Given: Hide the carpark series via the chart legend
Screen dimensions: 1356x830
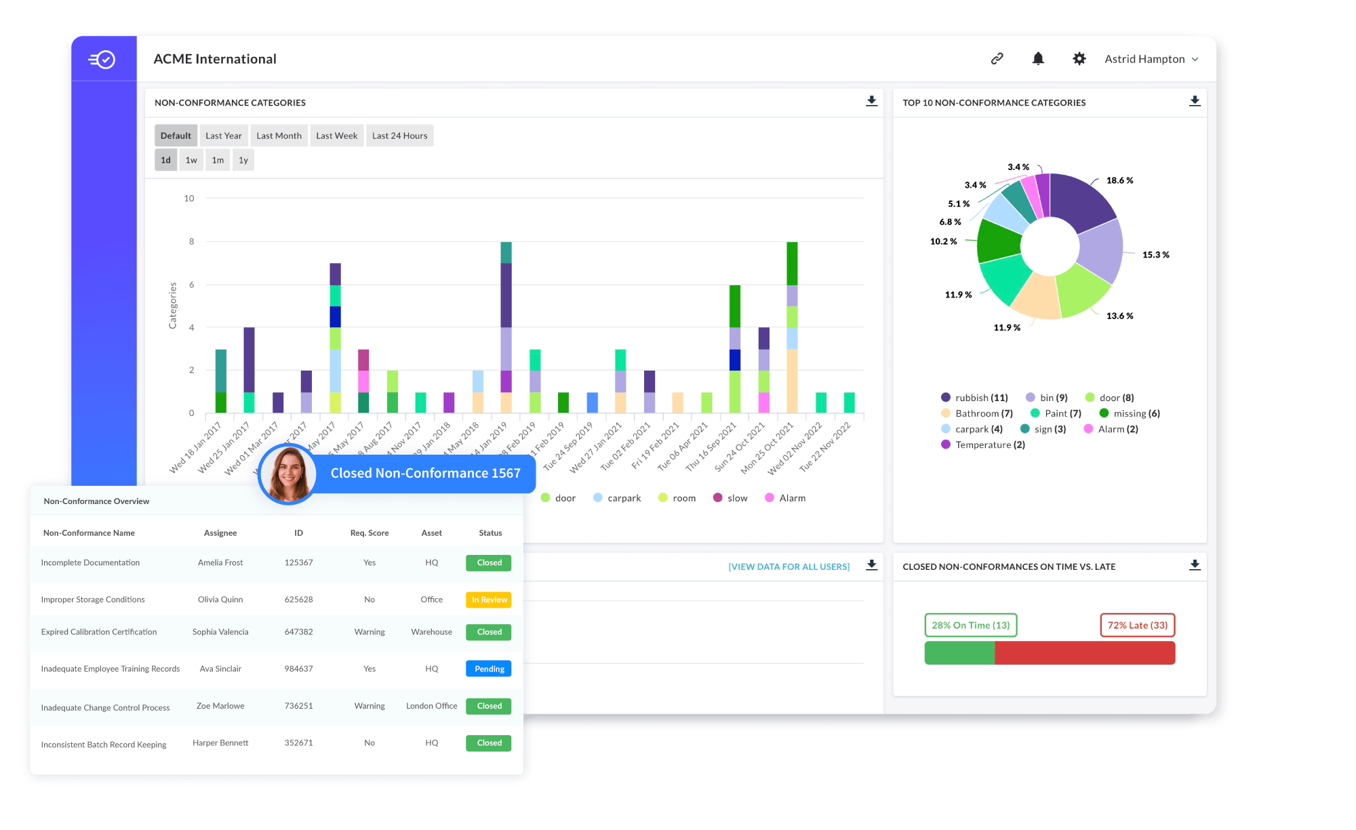Looking at the screenshot, I should 616,497.
